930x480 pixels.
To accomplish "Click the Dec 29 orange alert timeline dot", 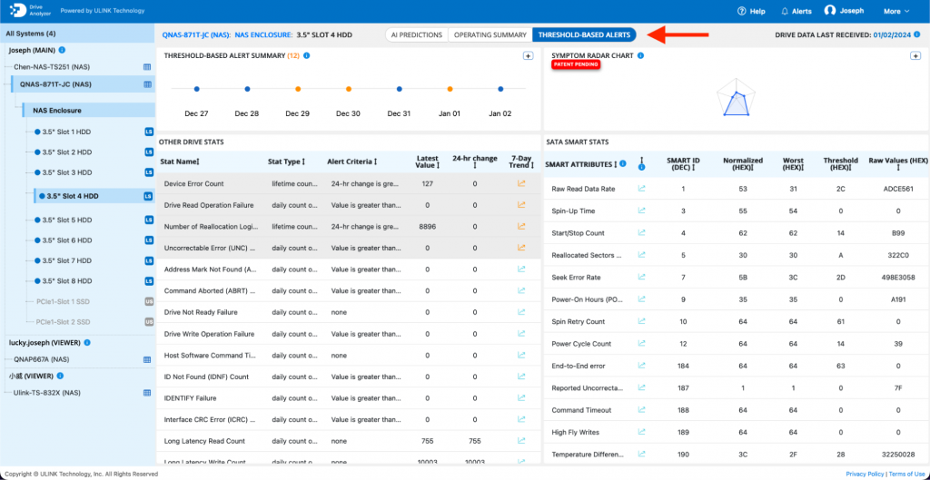I will pyautogui.click(x=298, y=89).
